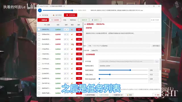
Task: Click the 批量删除 button
Action: (x=55, y=20)
